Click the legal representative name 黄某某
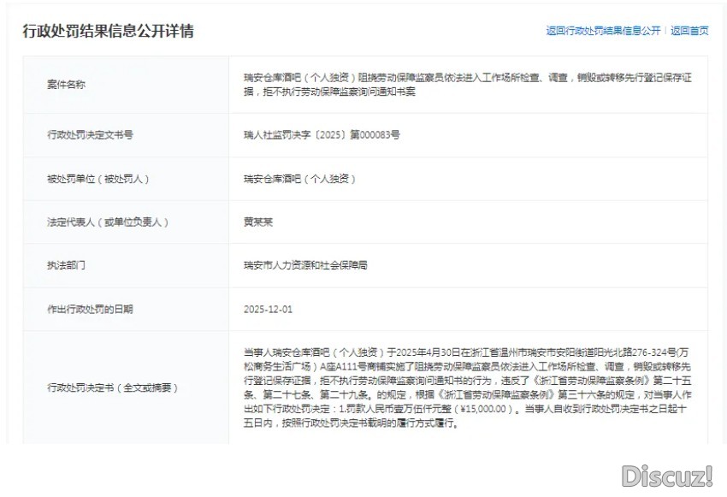 [258, 222]
